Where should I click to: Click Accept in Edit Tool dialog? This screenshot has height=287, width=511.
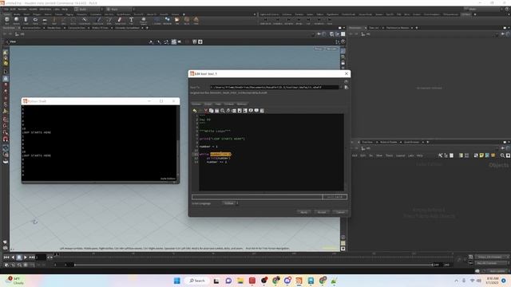pos(322,212)
